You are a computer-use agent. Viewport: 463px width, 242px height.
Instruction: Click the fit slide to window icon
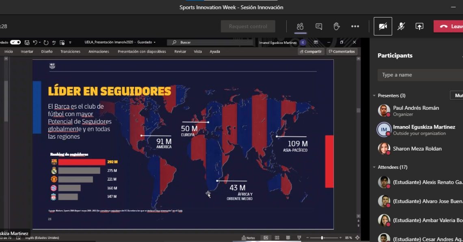tap(357, 238)
